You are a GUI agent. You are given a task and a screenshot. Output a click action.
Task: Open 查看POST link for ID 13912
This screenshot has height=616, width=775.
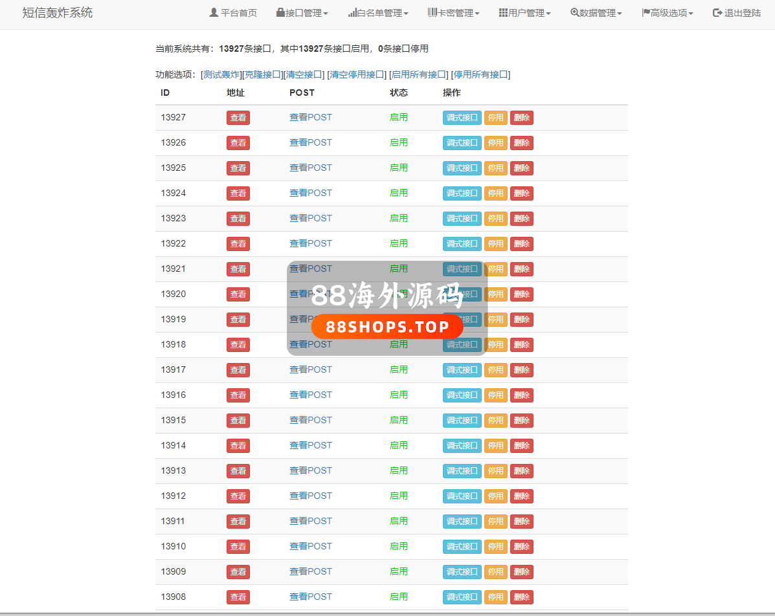[310, 496]
